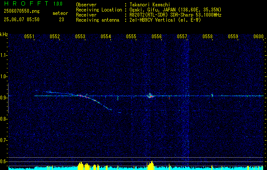The image size is (267, 170).
Task: Click the kHz axis unit label
Action: point(4,34)
